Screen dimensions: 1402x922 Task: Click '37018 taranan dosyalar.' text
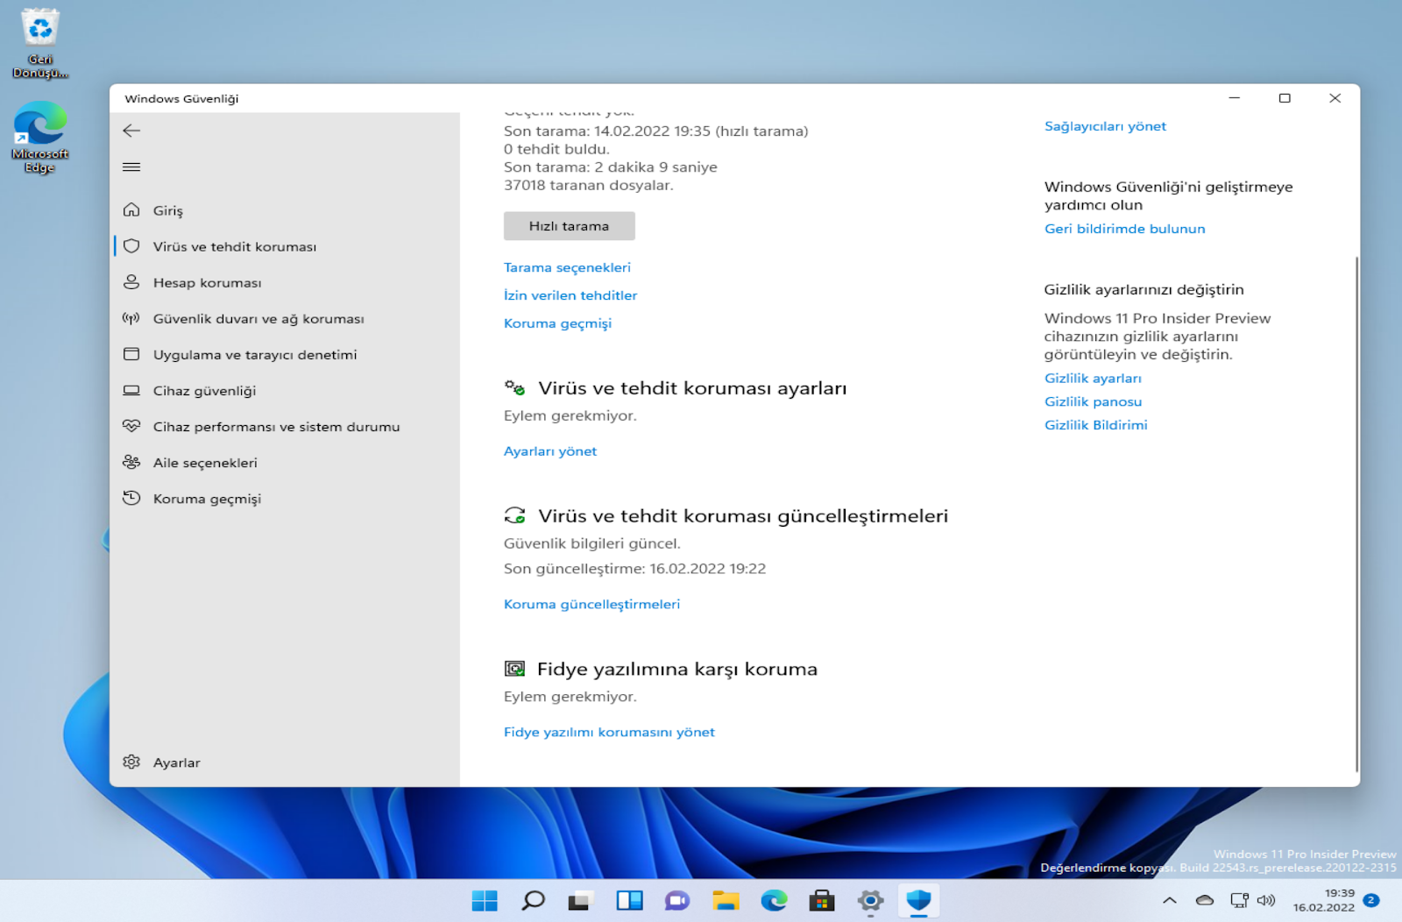(x=588, y=185)
